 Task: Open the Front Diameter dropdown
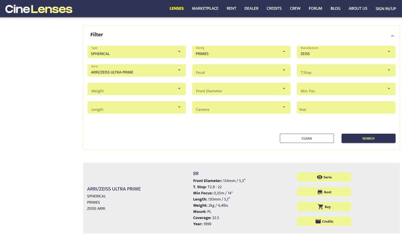pos(241,89)
